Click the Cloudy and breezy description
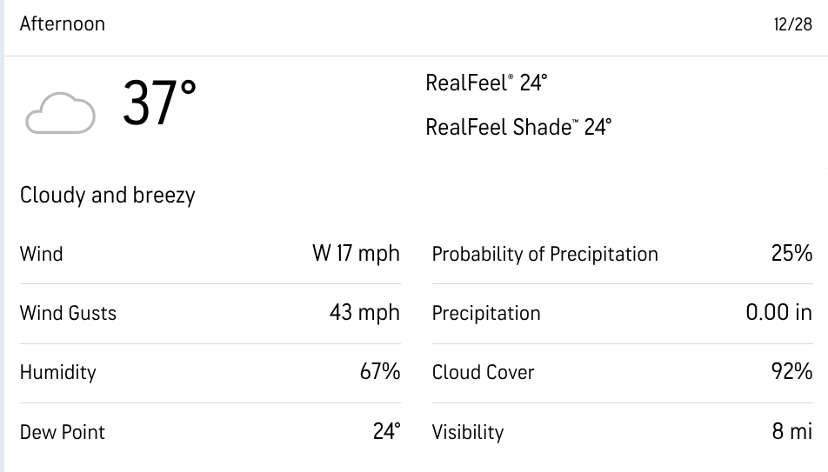828x472 pixels. tap(108, 195)
